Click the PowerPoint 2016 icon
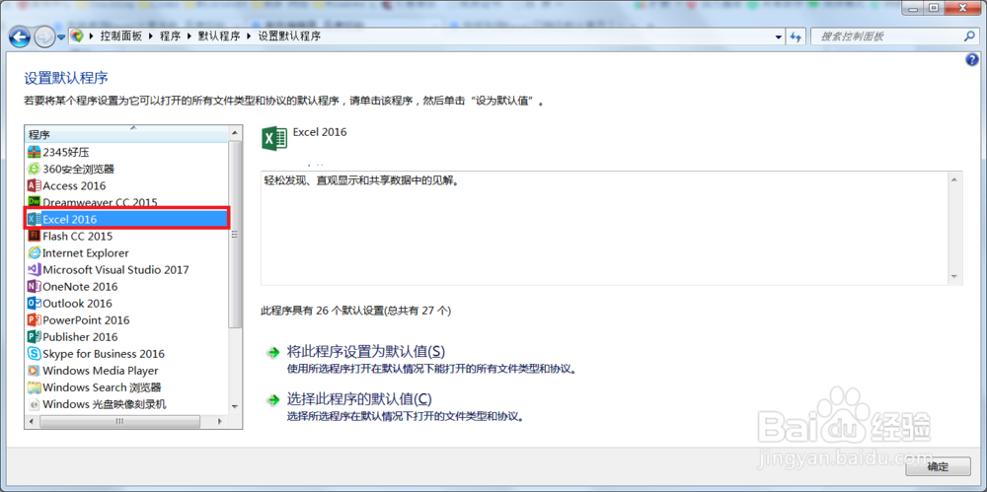Image resolution: width=987 pixels, height=492 pixels. pos(34,320)
